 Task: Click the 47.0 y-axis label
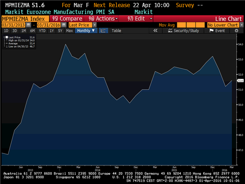click(x=240, y=150)
